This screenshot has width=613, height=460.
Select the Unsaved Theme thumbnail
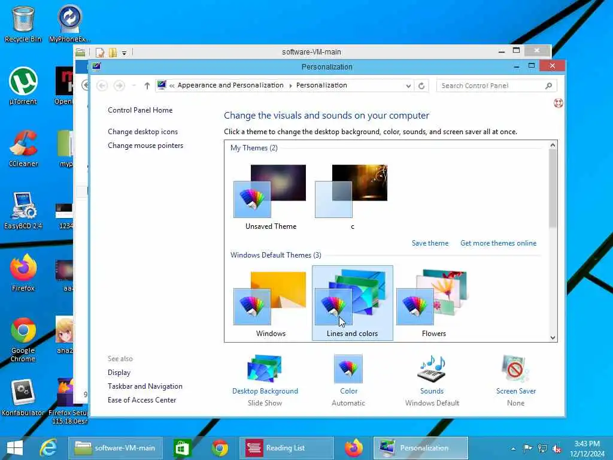[x=271, y=196]
